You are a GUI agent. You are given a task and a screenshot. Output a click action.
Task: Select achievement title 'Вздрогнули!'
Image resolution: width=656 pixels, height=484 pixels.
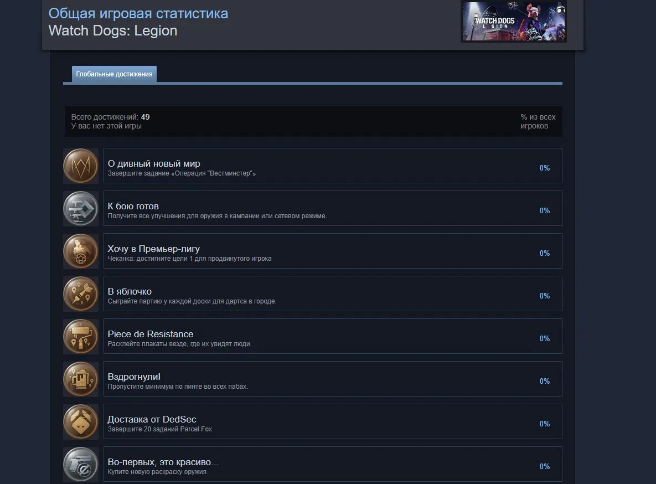click(134, 377)
